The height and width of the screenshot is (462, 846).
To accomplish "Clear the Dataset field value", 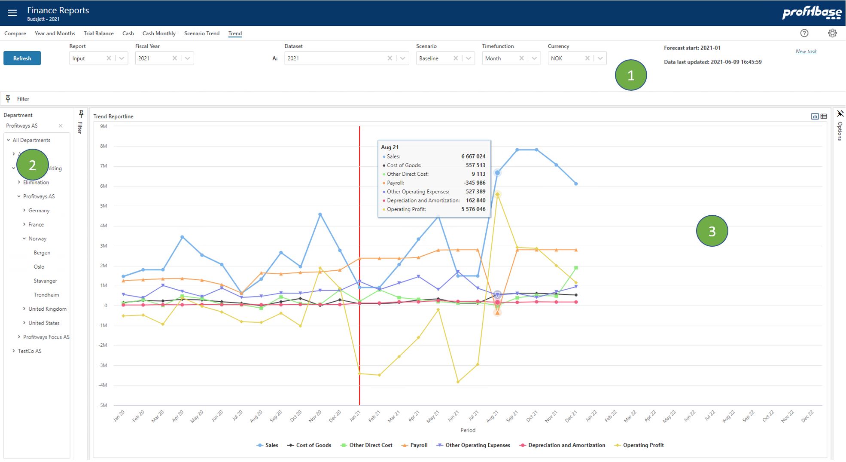I will pos(390,58).
